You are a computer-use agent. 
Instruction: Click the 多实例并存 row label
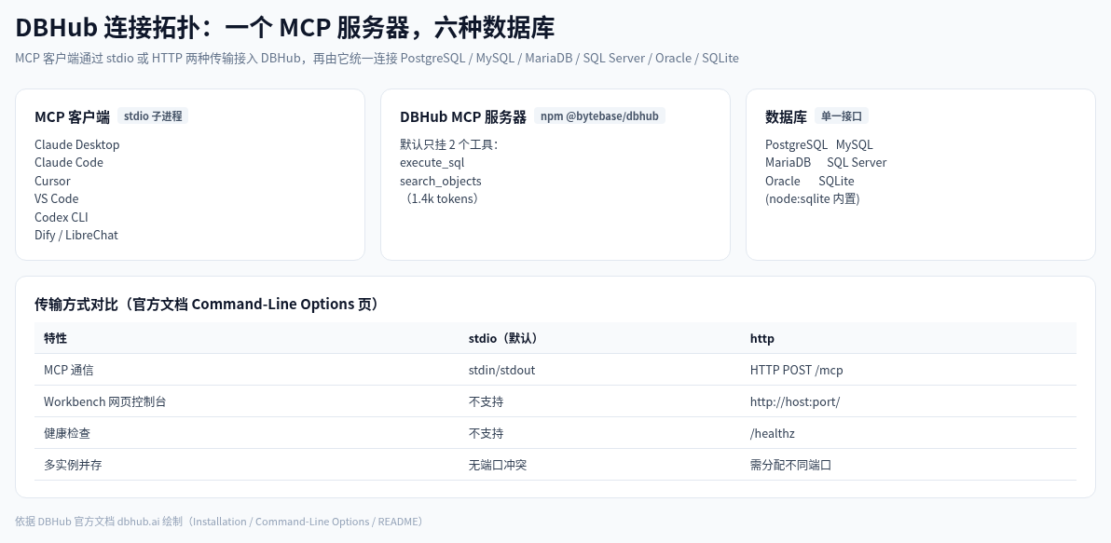(x=73, y=465)
